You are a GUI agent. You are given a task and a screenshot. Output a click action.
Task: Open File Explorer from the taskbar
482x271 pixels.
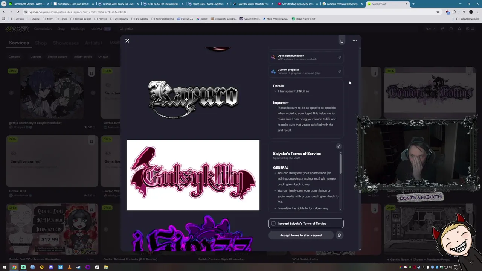point(106,268)
